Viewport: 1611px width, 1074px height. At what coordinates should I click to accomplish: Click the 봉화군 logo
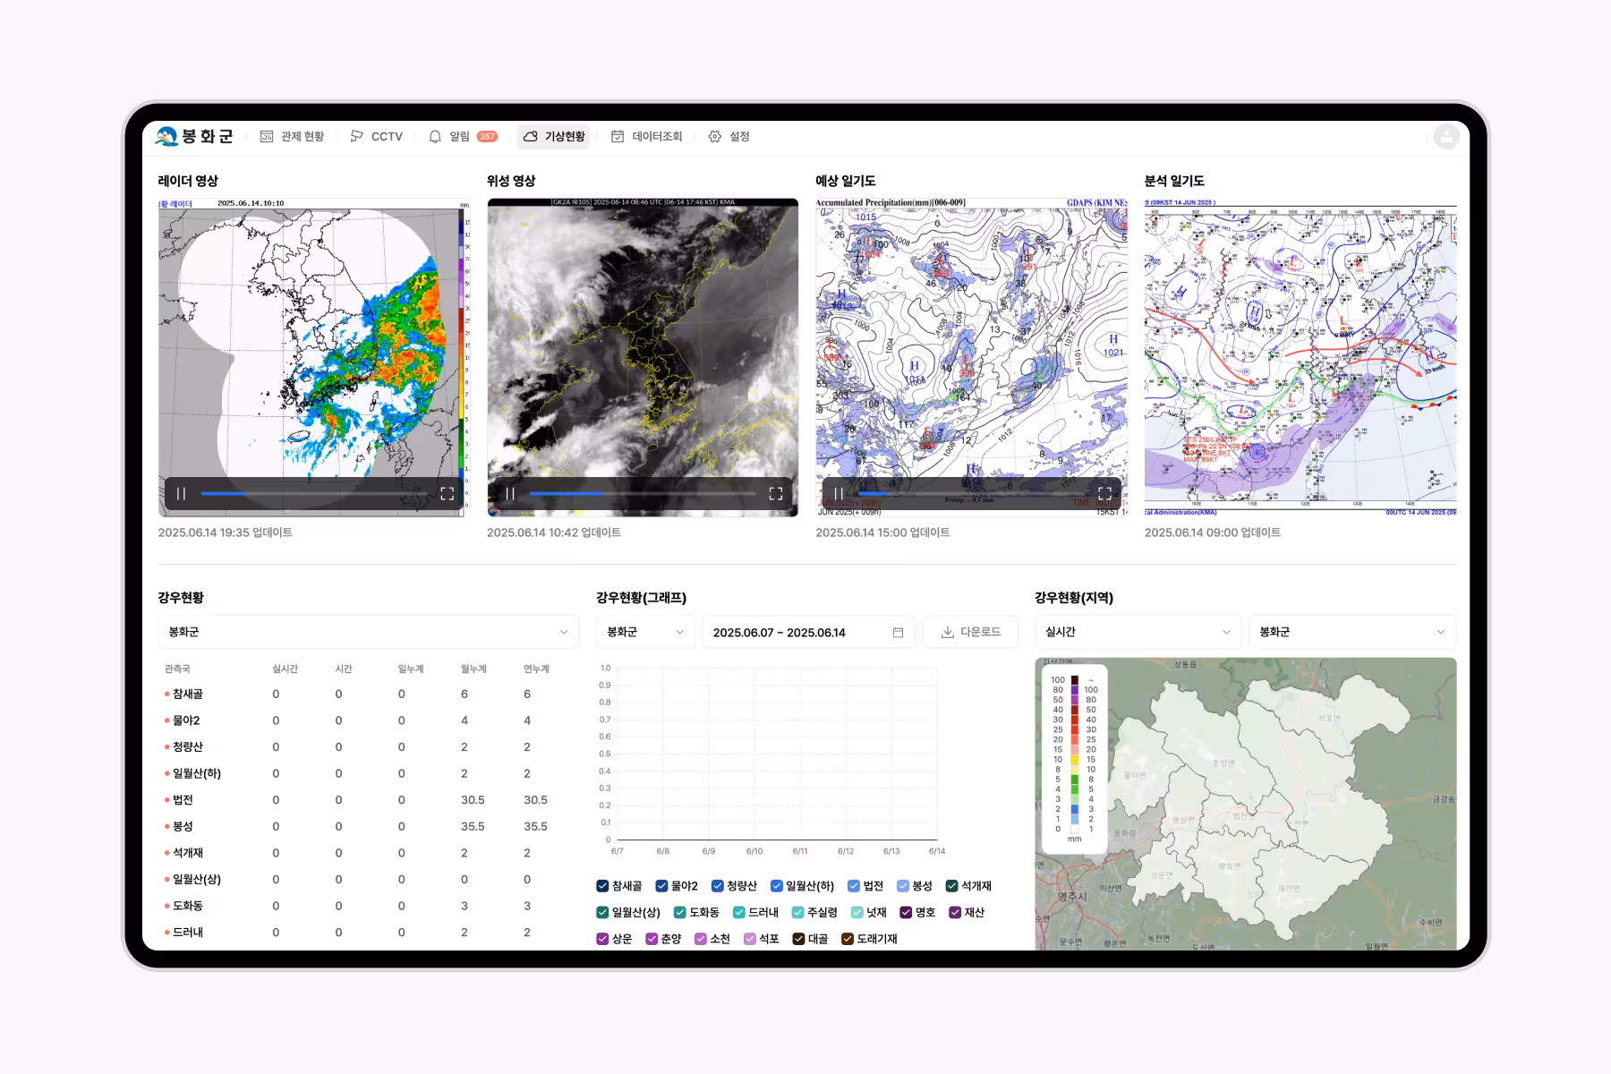pyautogui.click(x=194, y=136)
